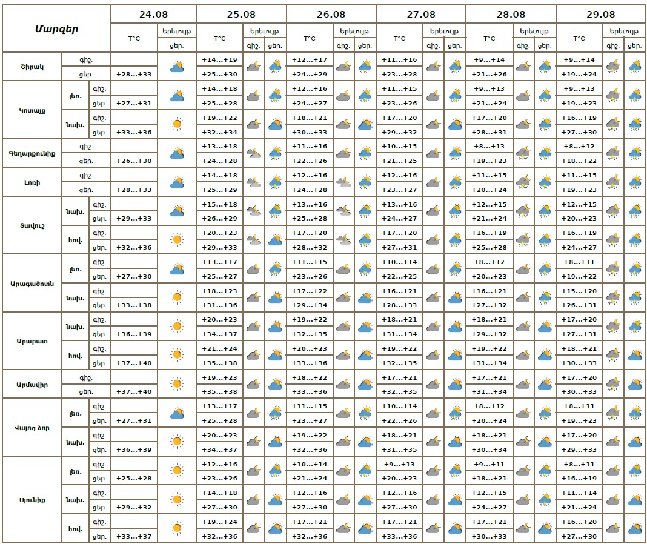Click Լոռի daytime rain icon under 26.08
Image resolution: width=647 pixels, height=544 pixels.
pos(365,182)
